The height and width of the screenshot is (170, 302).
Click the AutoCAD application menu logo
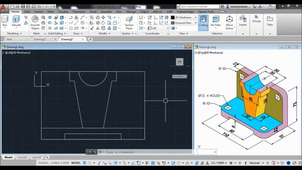tap(3, 8)
